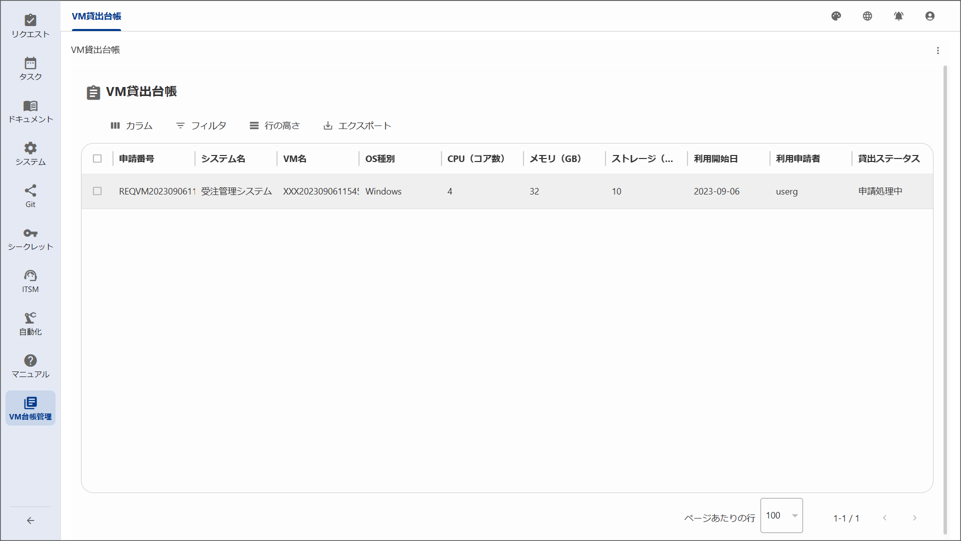Open the 行の高さ row height options
The image size is (961, 541).
[274, 125]
